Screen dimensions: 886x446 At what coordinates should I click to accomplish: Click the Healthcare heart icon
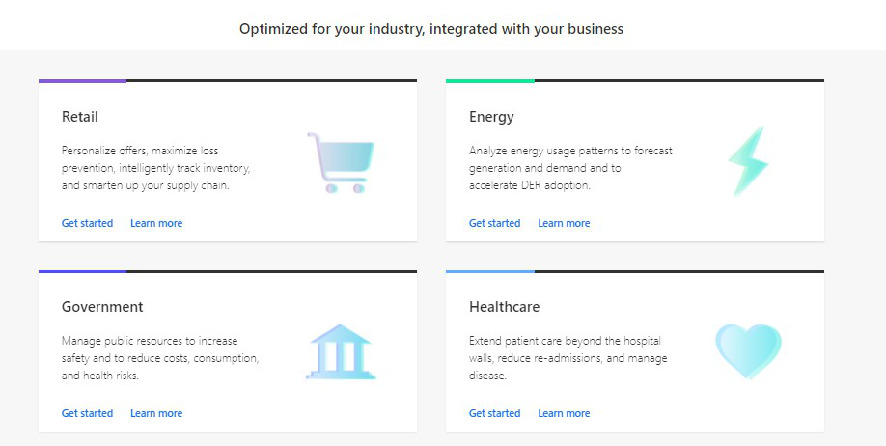(x=748, y=351)
